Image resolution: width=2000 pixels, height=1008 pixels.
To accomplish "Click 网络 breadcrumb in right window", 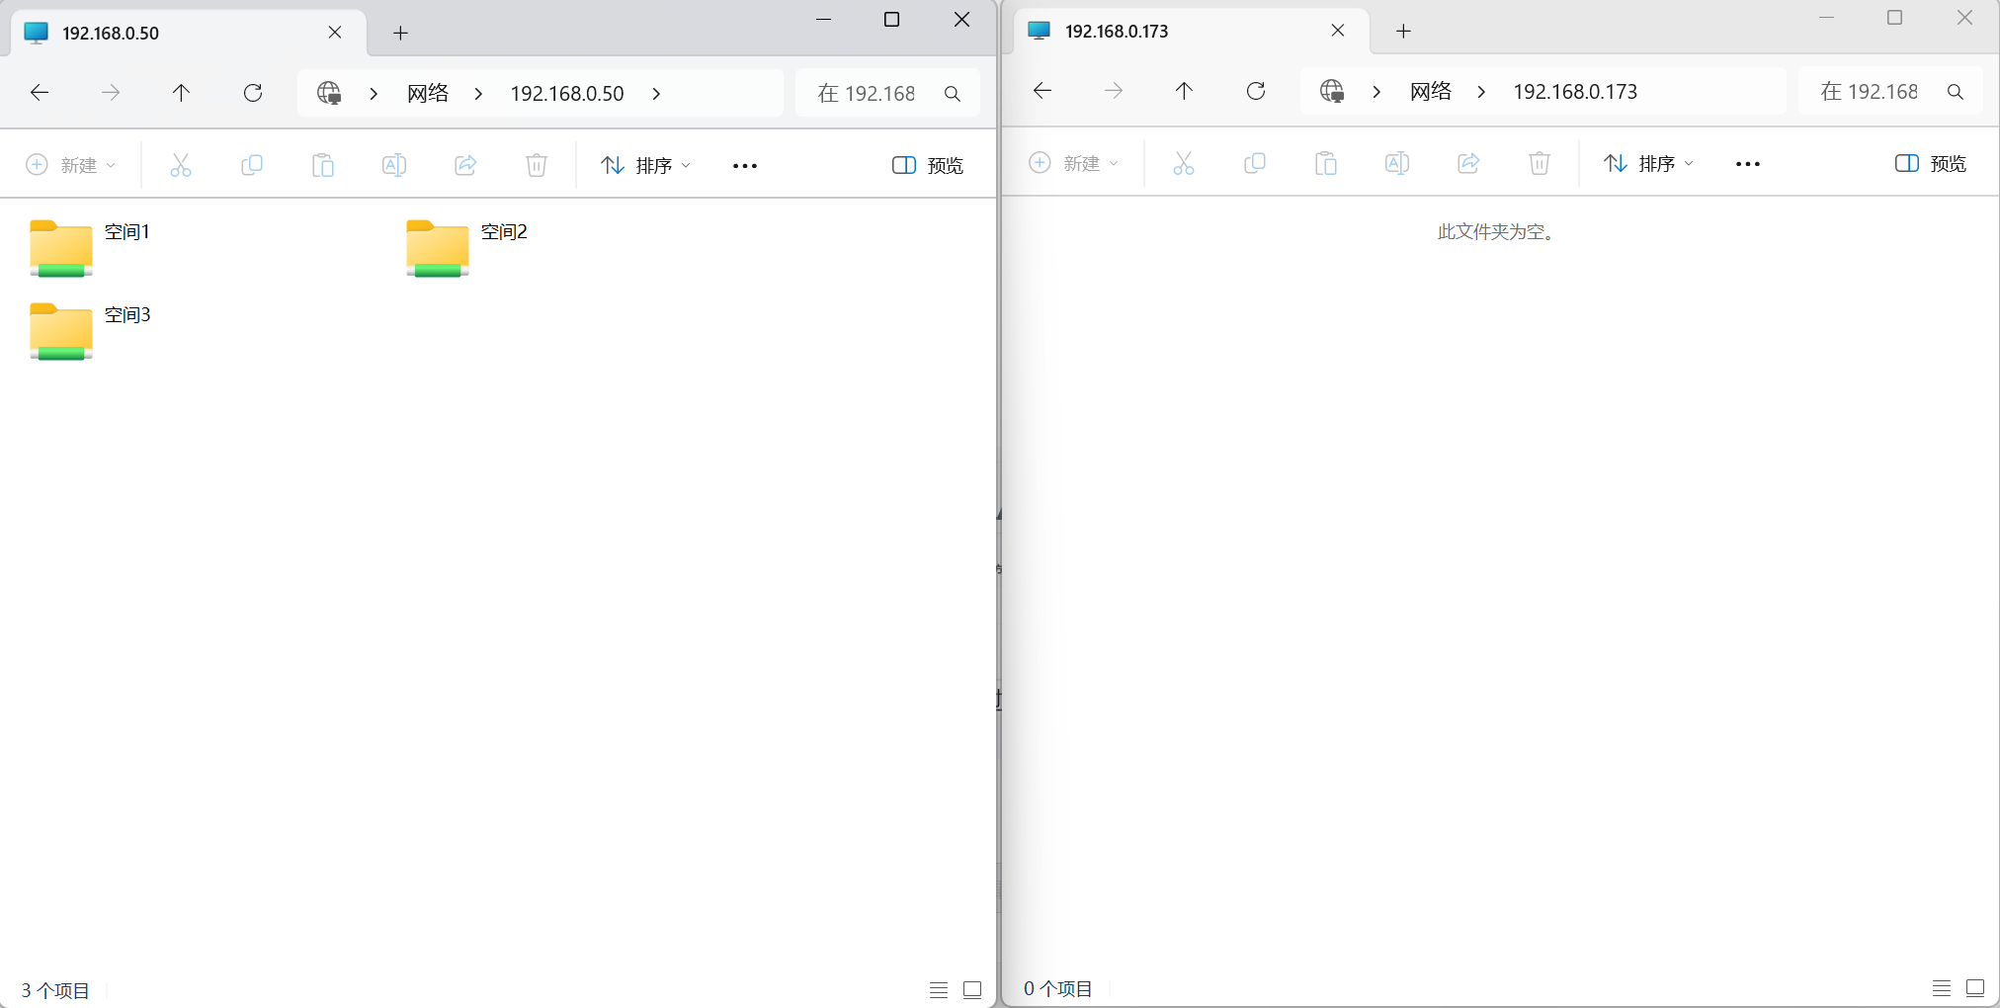I will [x=1431, y=91].
